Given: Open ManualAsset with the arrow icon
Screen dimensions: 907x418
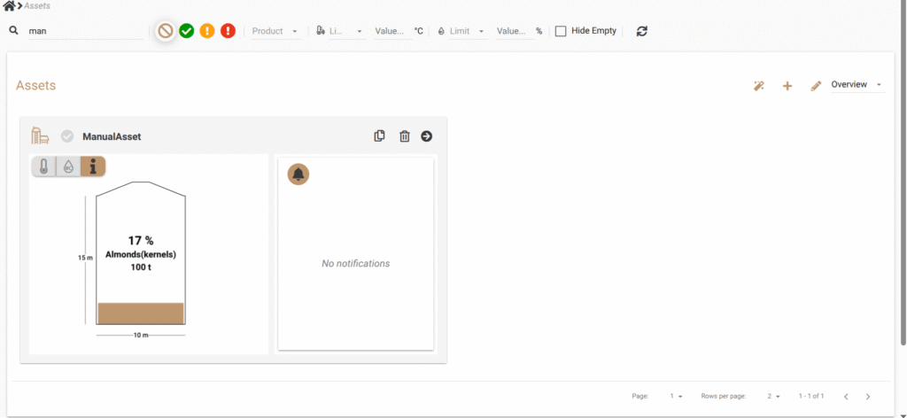Looking at the screenshot, I should [426, 136].
